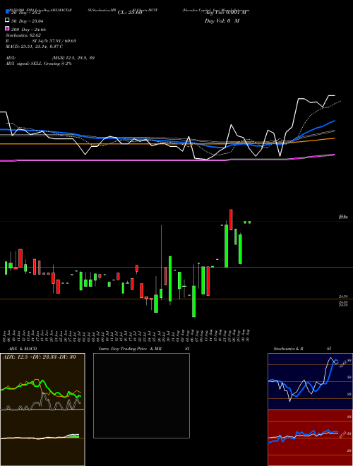Click the last green dash candle by the date axis end
Screen dimensions: 353x466
coord(250,222)
